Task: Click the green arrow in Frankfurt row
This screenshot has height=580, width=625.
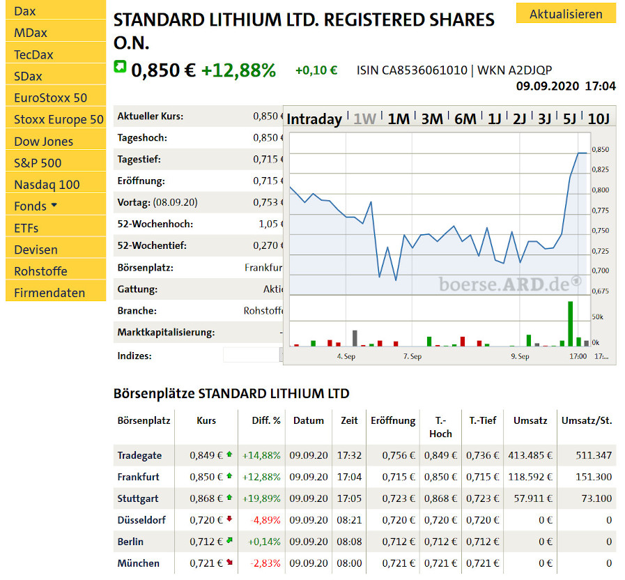Action: coord(229,476)
